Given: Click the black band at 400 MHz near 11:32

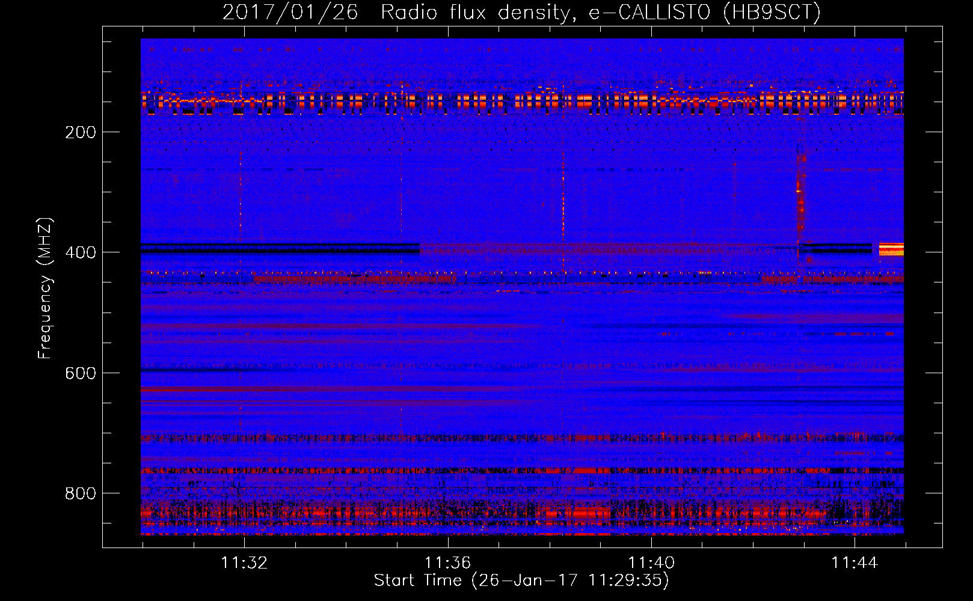Looking at the screenshot, I should pos(280,249).
